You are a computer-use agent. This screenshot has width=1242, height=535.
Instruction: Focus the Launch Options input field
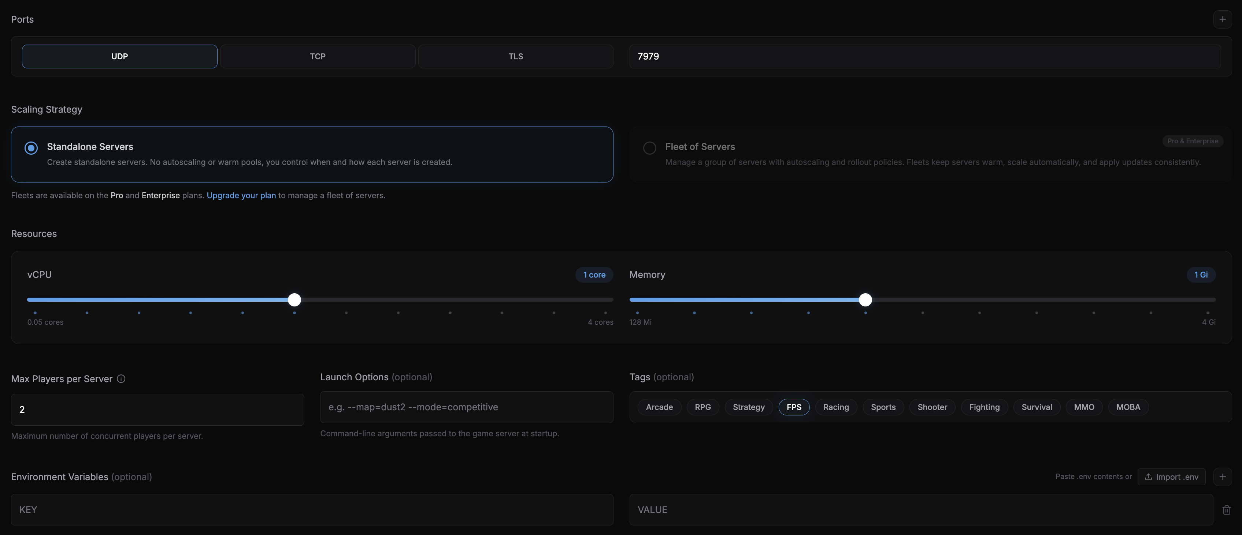coord(467,407)
